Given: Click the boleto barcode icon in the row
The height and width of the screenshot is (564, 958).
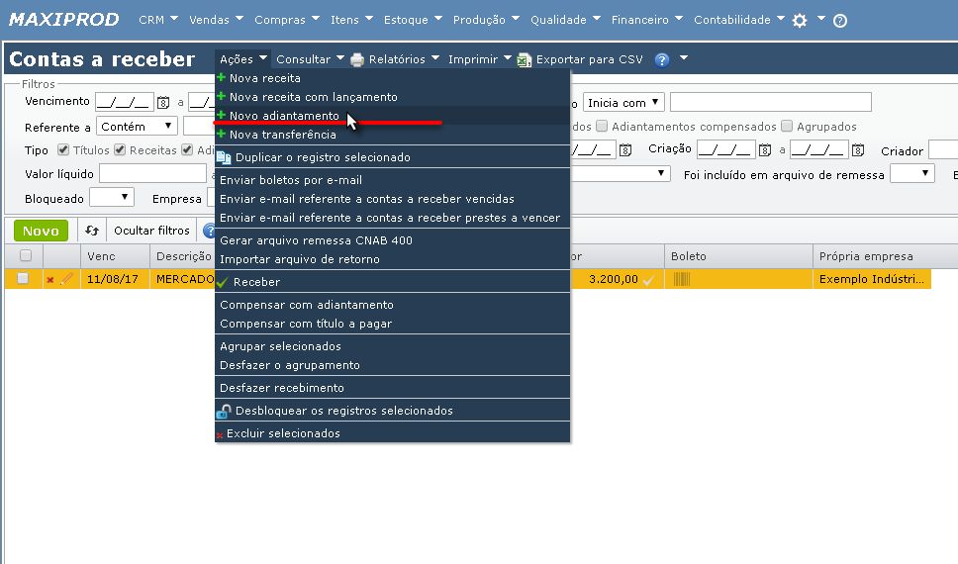Looking at the screenshot, I should [x=682, y=279].
